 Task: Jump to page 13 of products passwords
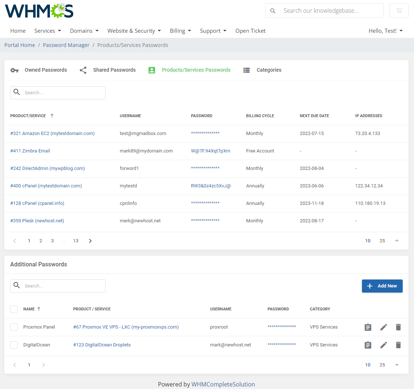tap(76, 241)
